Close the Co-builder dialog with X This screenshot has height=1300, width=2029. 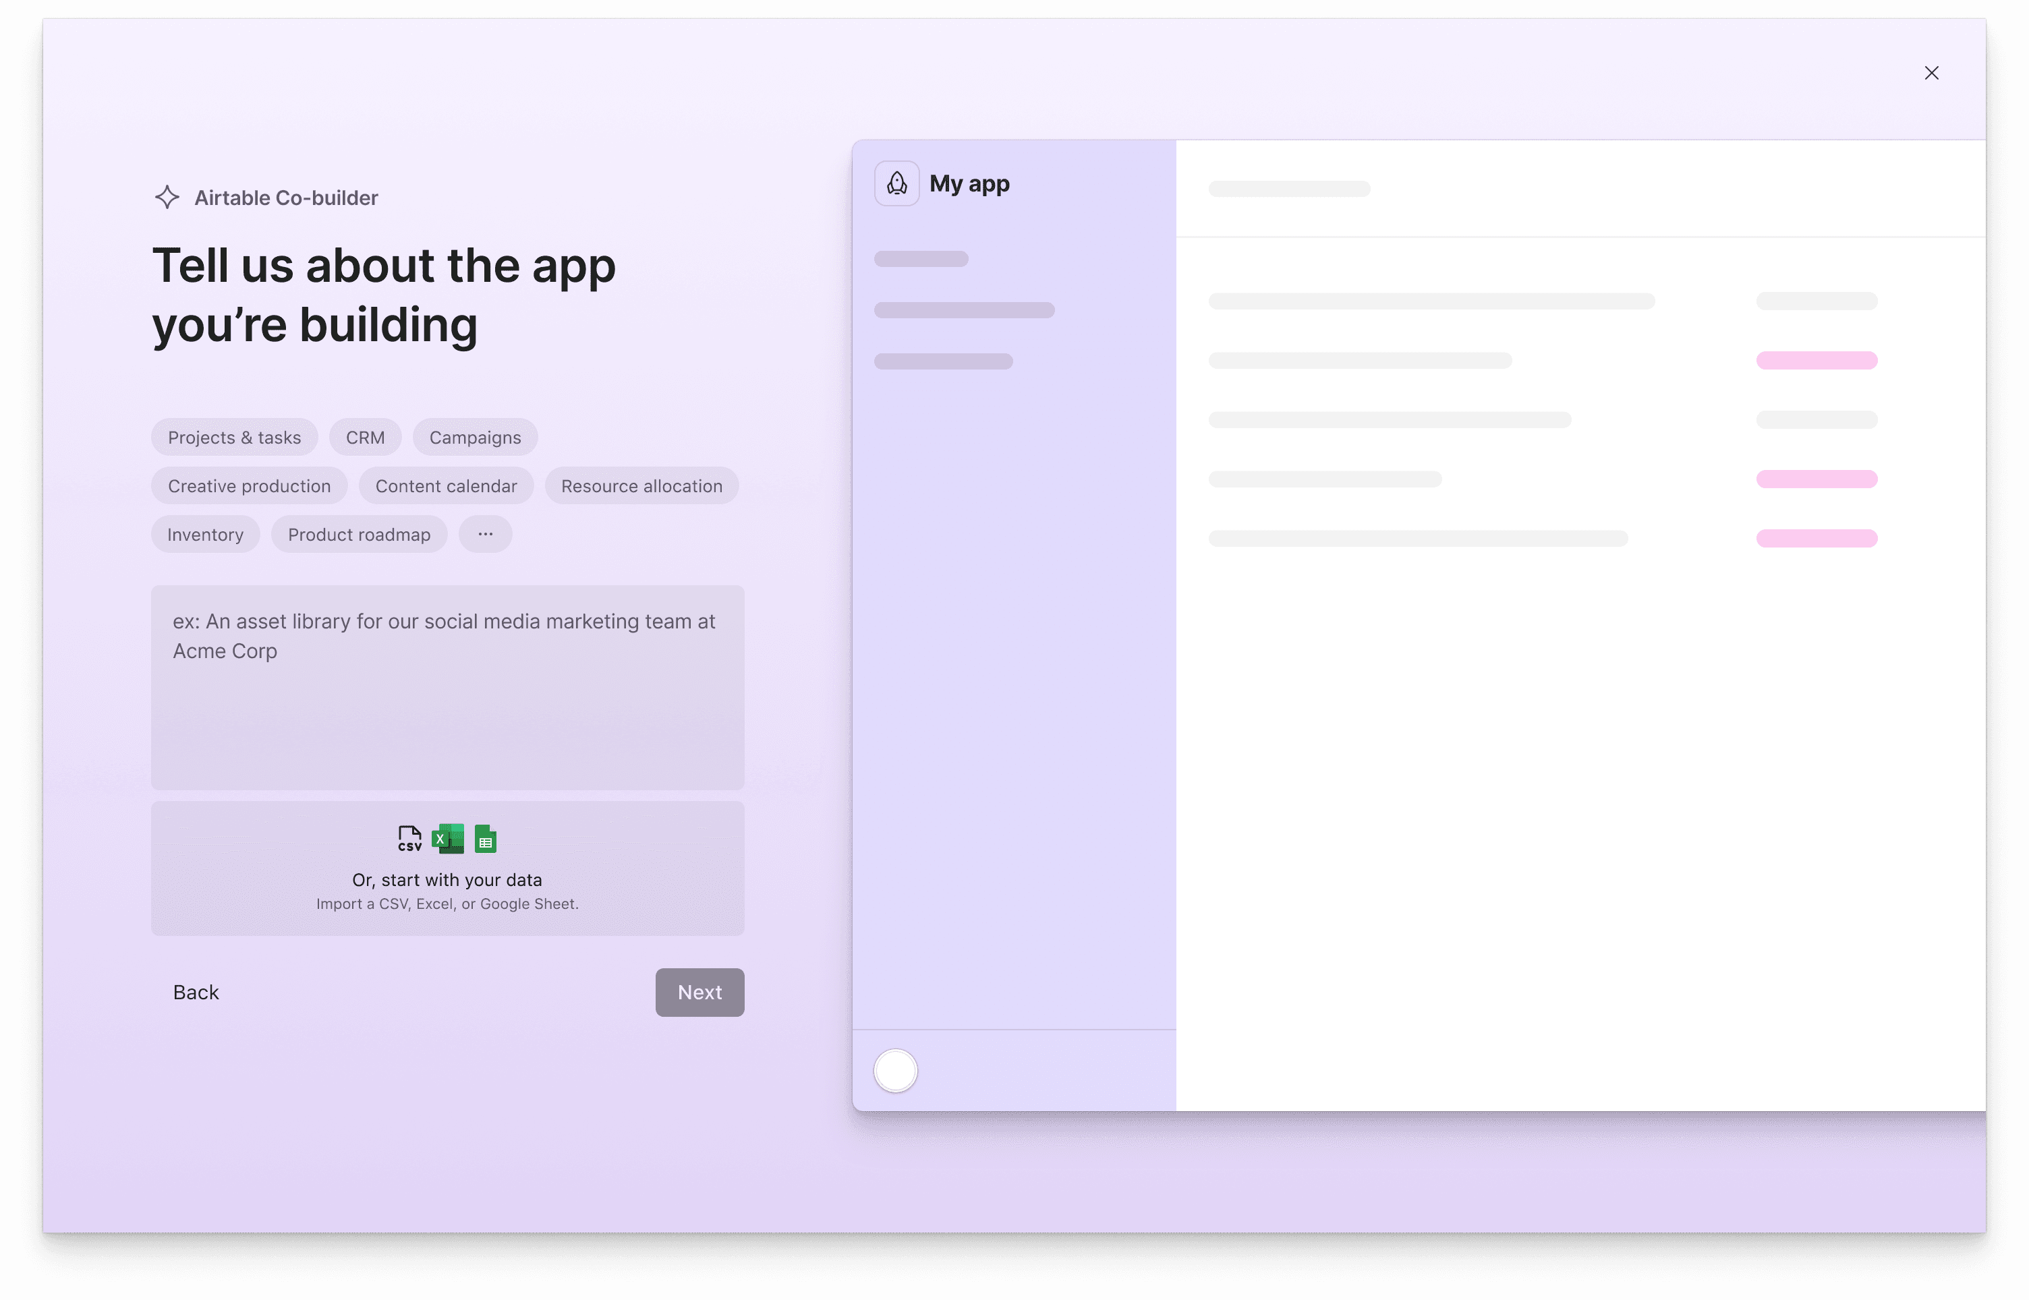click(x=1931, y=73)
